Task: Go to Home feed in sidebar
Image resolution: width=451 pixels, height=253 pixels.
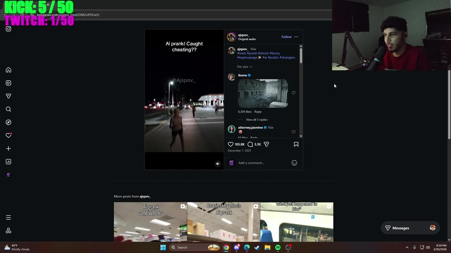Action: coord(8,70)
